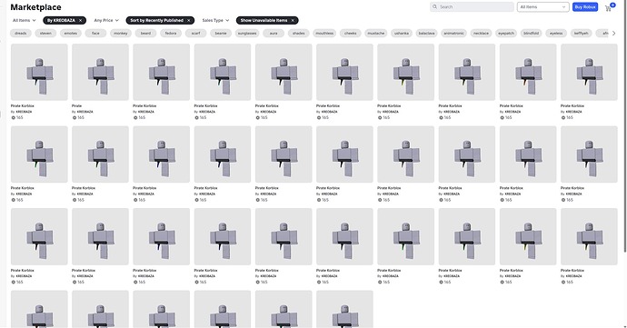The width and height of the screenshot is (627, 328).
Task: Click the blindfold tag chip
Action: point(531,34)
